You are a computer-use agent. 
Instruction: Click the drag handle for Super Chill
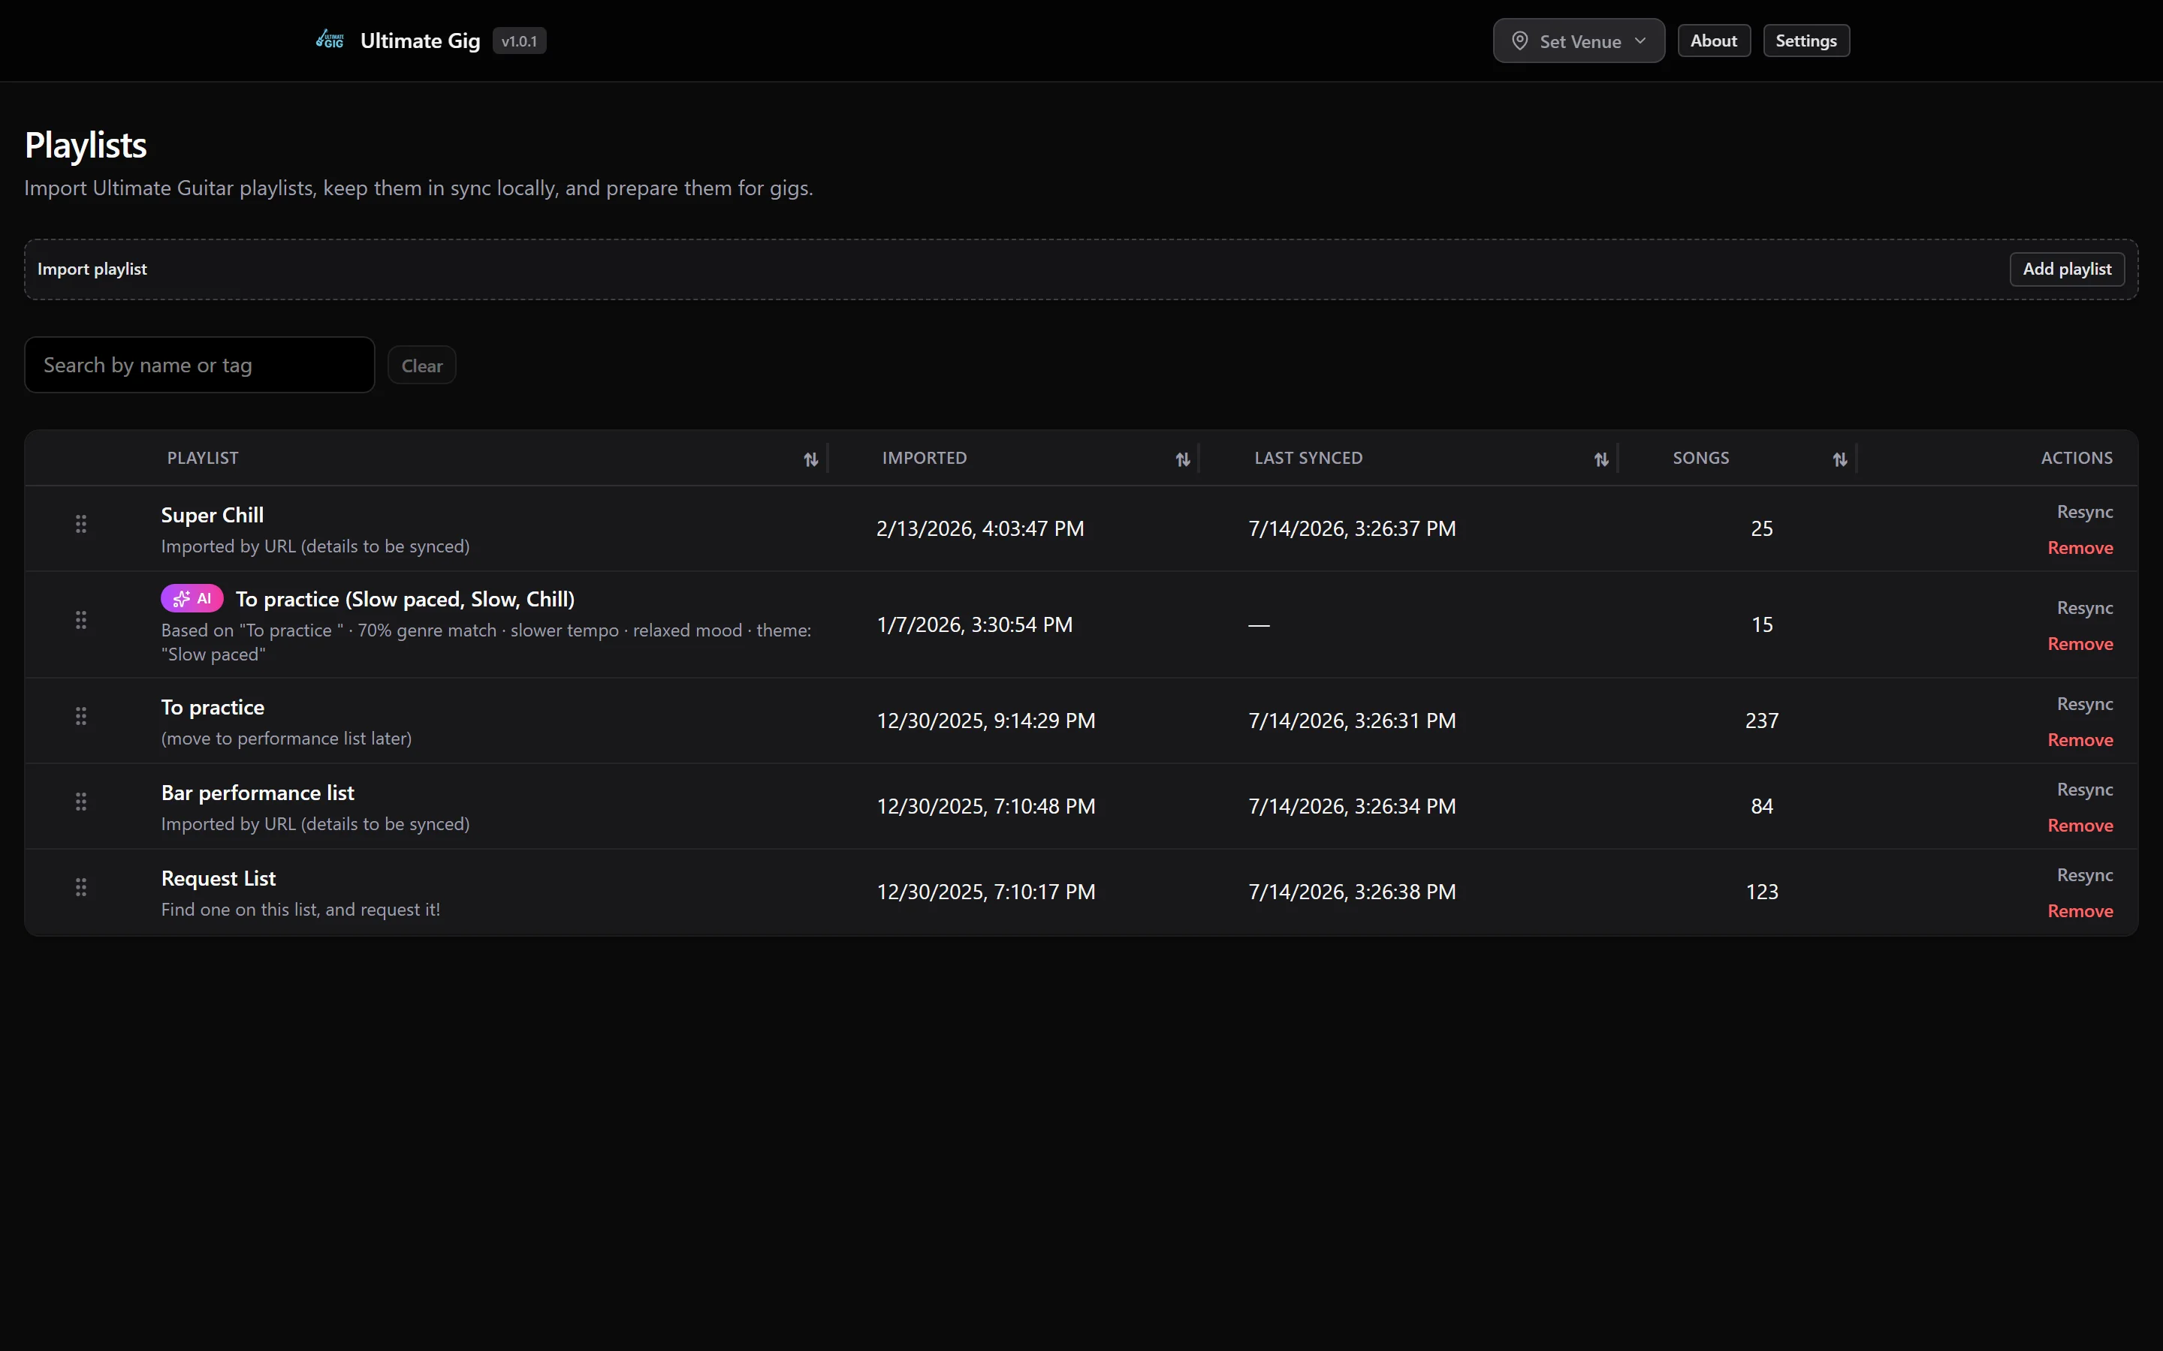(x=81, y=525)
